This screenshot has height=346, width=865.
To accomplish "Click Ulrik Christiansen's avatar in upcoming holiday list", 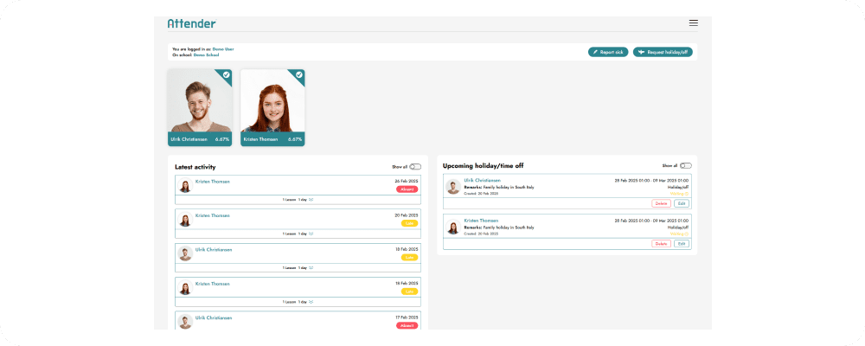I will click(452, 185).
